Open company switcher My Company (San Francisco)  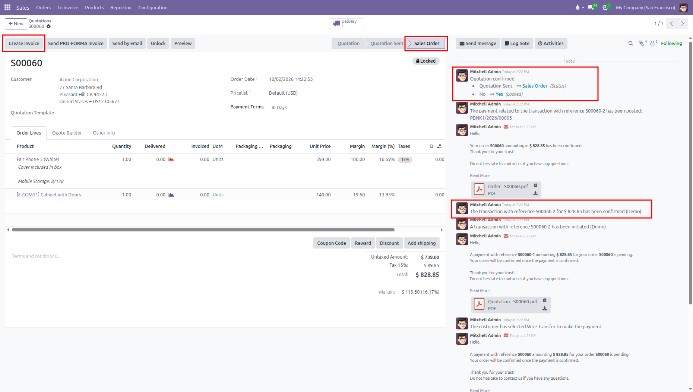[x=645, y=7]
